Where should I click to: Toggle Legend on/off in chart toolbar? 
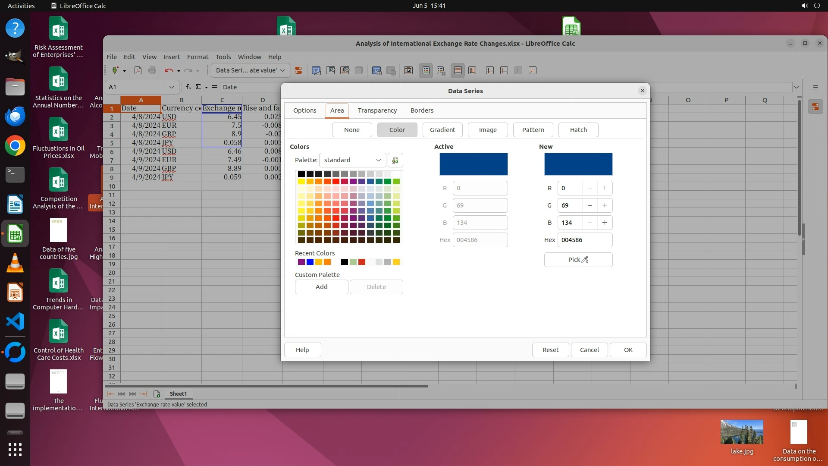[426, 70]
